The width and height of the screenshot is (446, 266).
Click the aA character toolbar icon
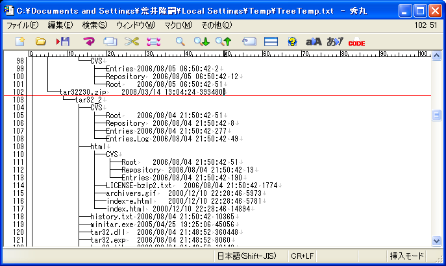[314, 42]
